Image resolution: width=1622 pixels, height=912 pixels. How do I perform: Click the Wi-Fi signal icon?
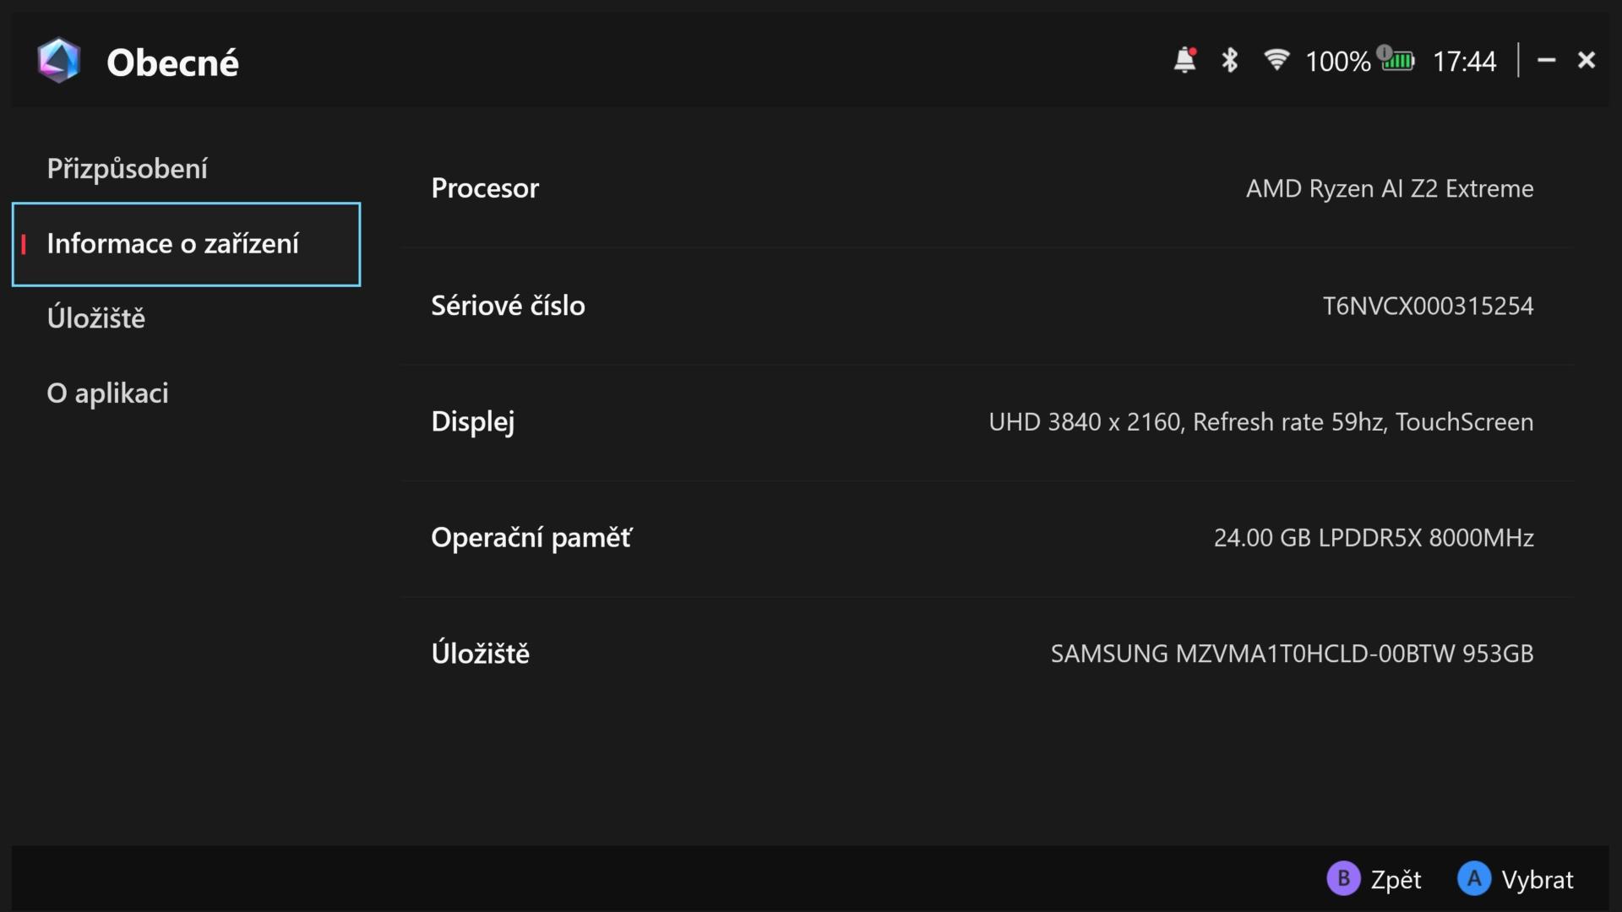click(x=1276, y=60)
